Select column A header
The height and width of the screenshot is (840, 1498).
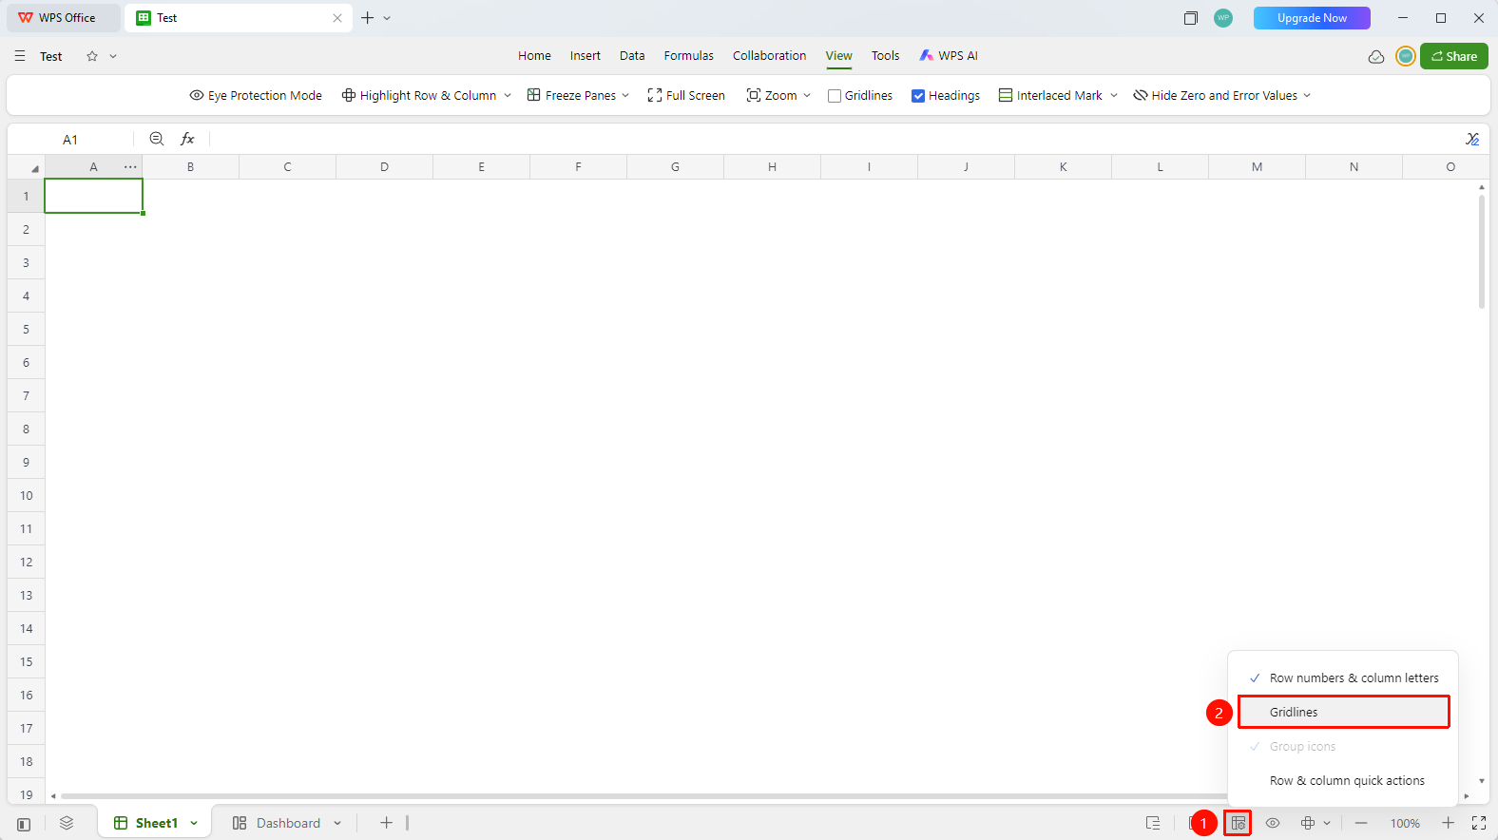(x=93, y=167)
